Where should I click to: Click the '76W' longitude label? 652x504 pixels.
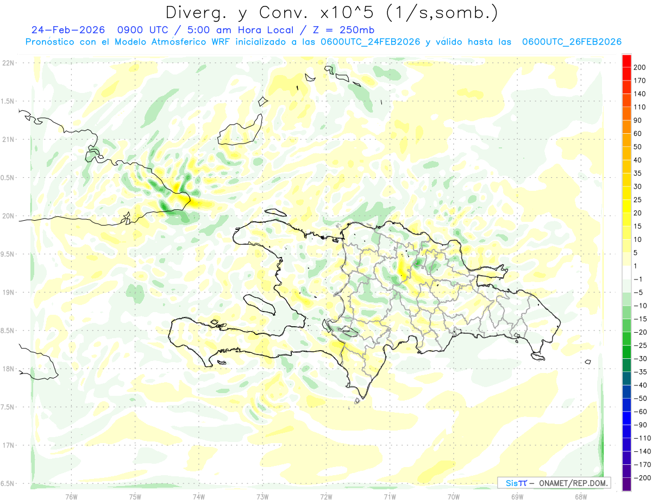coord(71,497)
